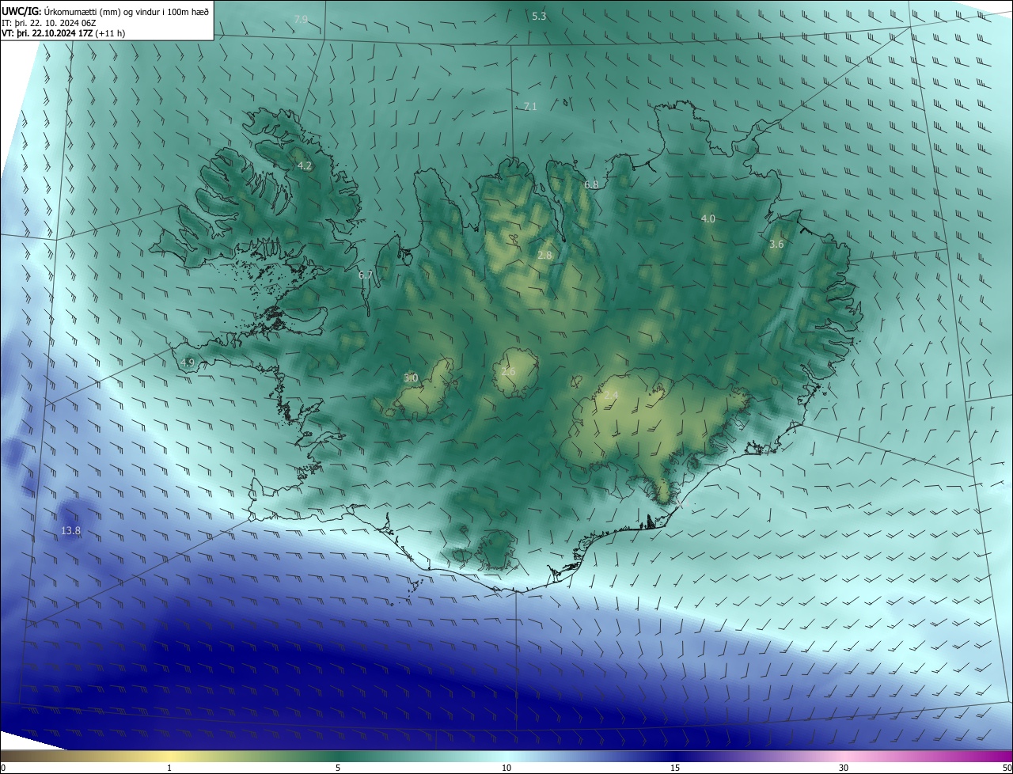Image resolution: width=1013 pixels, height=774 pixels.
Task: Click the 13.8 value over the ocean
Action: [70, 530]
